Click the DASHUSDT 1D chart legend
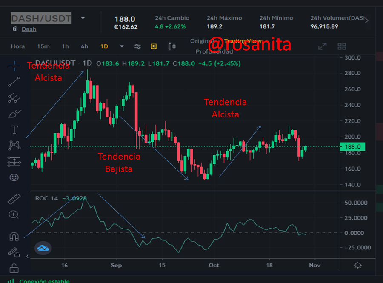Viewport: 383px width, 283px height. pos(63,63)
